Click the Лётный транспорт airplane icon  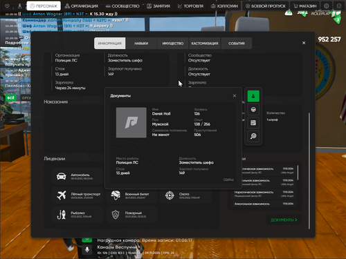point(62,195)
